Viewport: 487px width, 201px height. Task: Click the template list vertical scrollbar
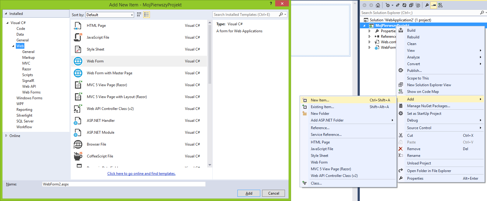pos(210,94)
